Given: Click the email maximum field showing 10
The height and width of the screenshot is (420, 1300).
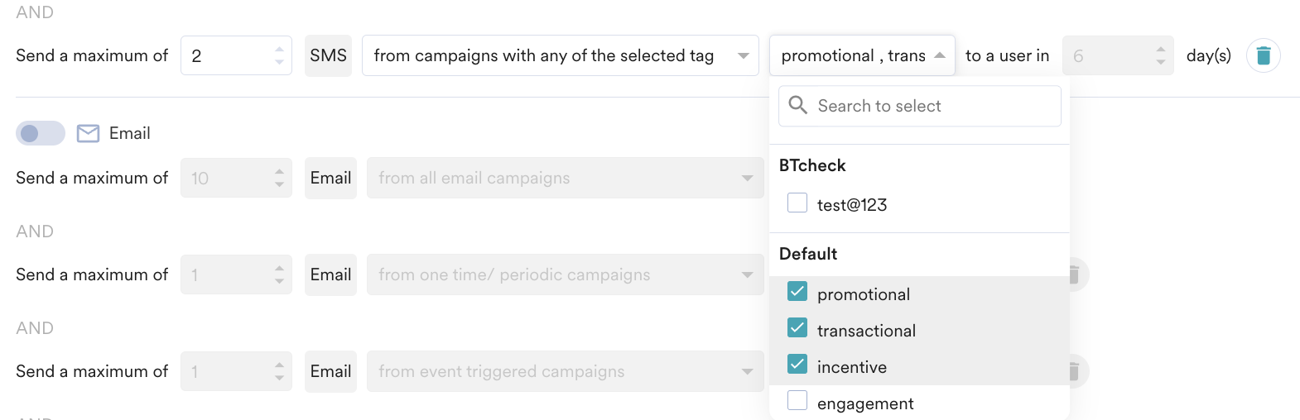Looking at the screenshot, I should (225, 178).
